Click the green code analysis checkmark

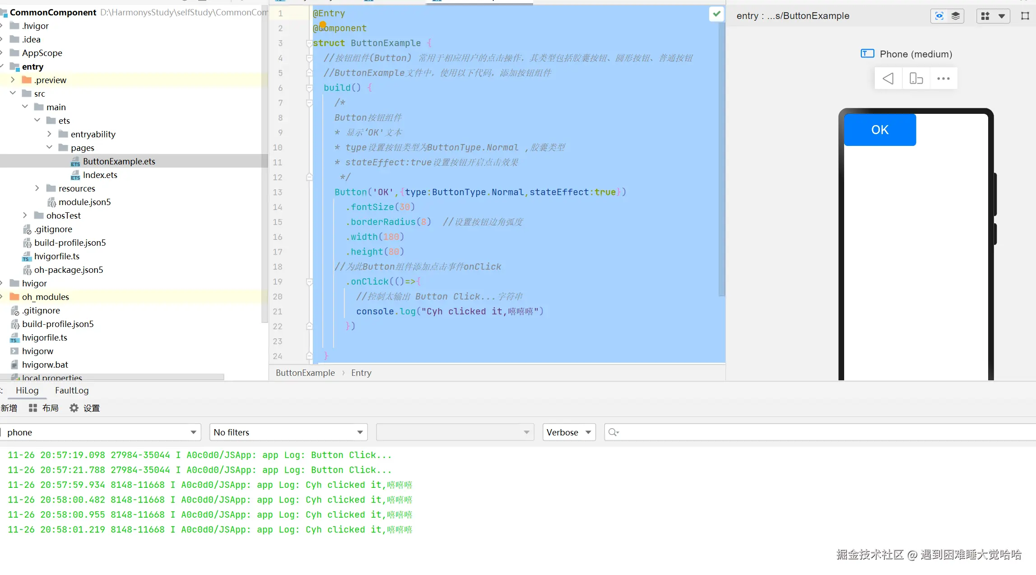click(x=716, y=14)
